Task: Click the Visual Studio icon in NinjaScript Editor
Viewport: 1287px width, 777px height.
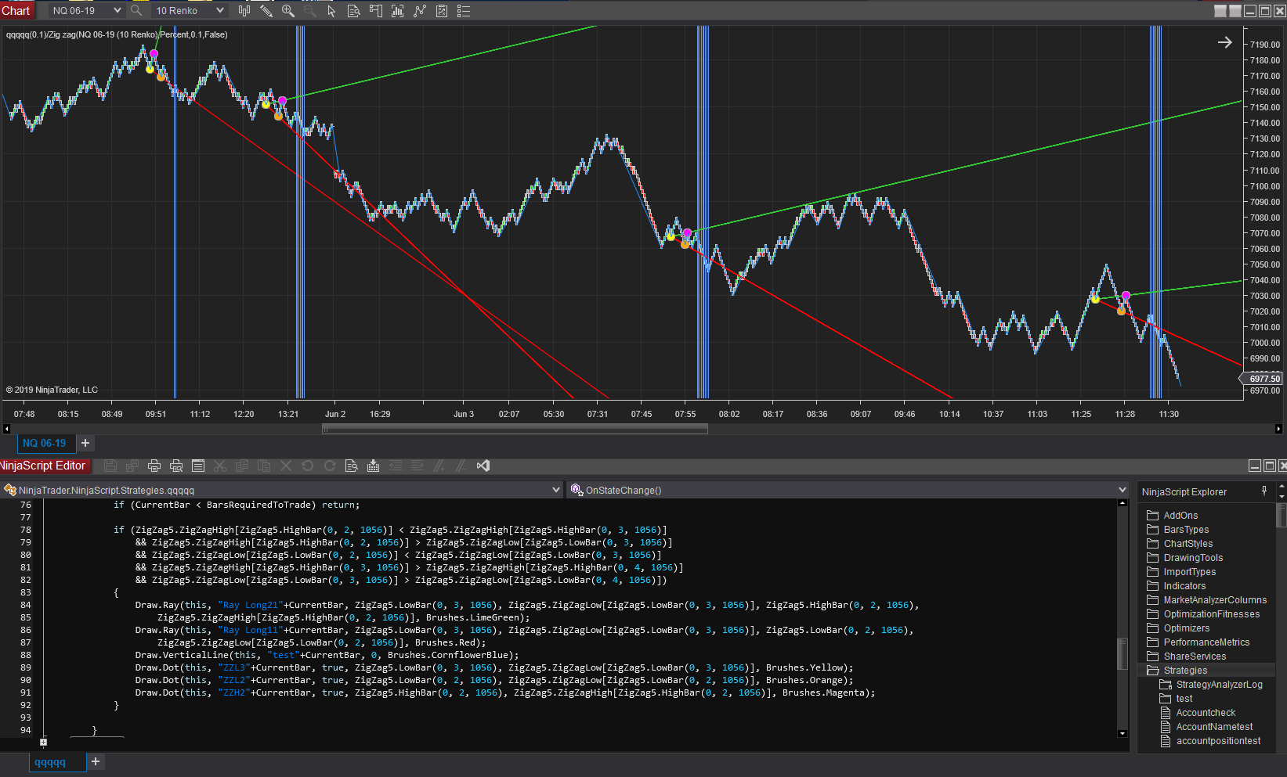Action: pos(483,466)
